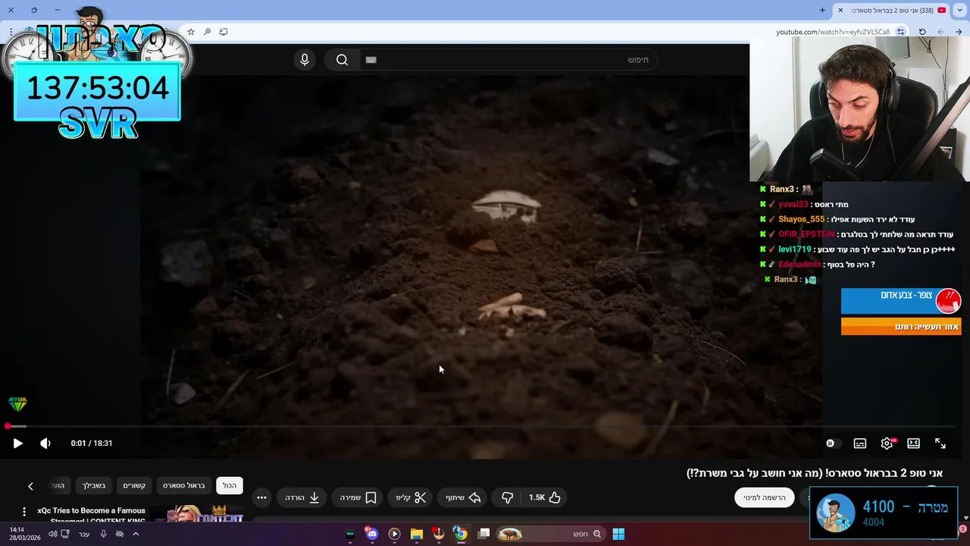Select the הכול filter chip
Viewport: 970px width, 546px height.
(x=230, y=485)
